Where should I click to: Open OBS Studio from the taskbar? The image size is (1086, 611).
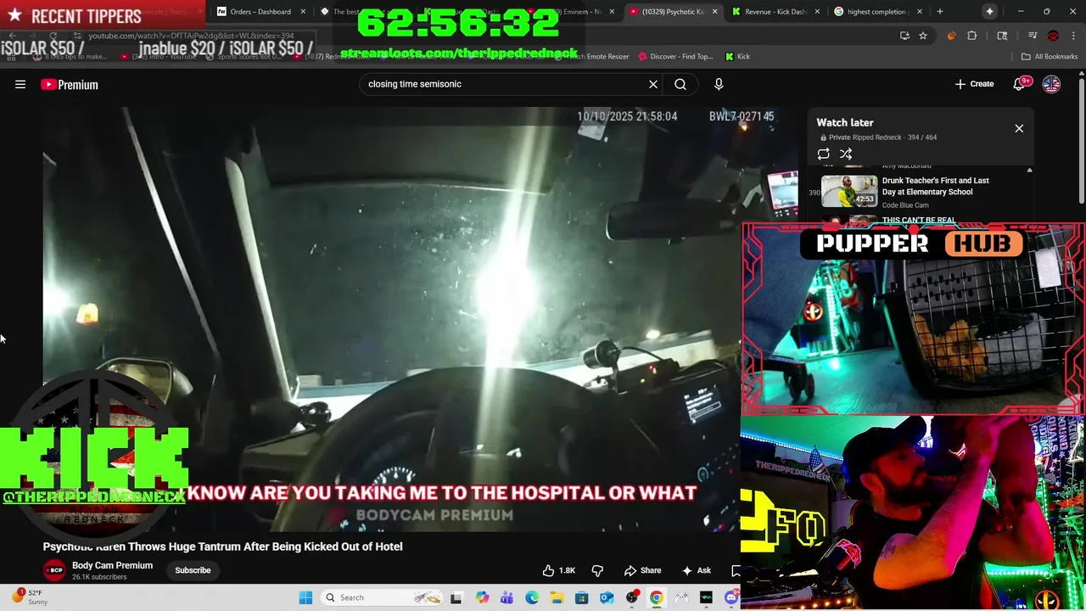coord(632,597)
